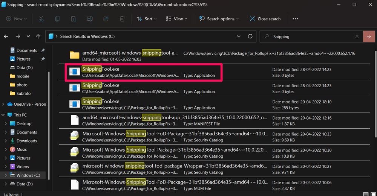Click the Close search button
The width and height of the screenshot is (377, 196).
(265, 19)
